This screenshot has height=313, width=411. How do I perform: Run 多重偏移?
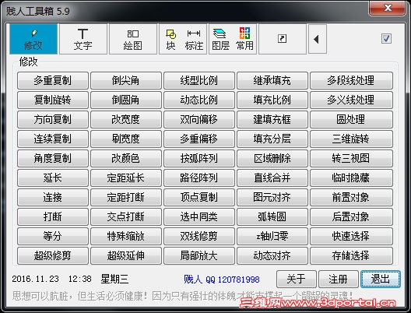click(199, 139)
